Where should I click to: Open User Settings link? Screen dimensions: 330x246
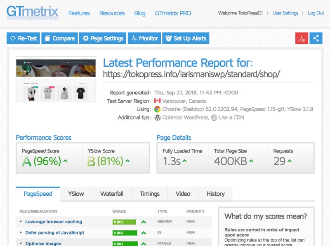[x=285, y=13]
